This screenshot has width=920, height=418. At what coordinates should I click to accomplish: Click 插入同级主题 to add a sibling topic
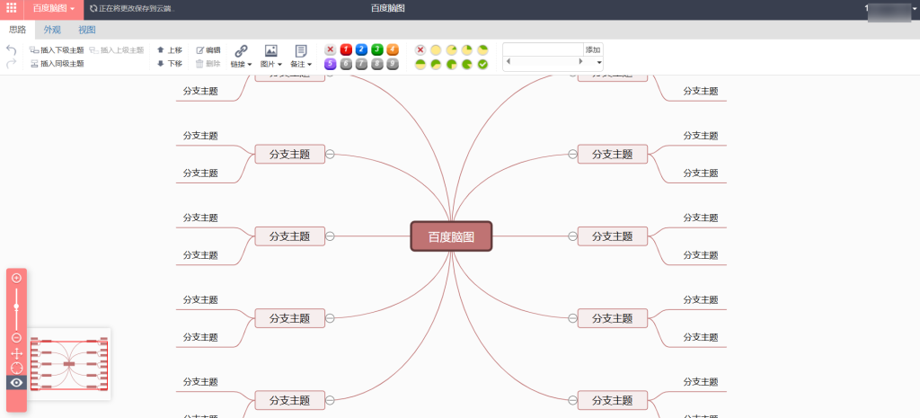click(57, 64)
